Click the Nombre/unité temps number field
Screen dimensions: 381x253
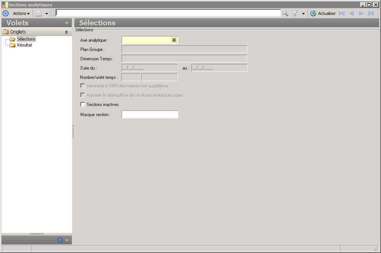[x=131, y=77]
